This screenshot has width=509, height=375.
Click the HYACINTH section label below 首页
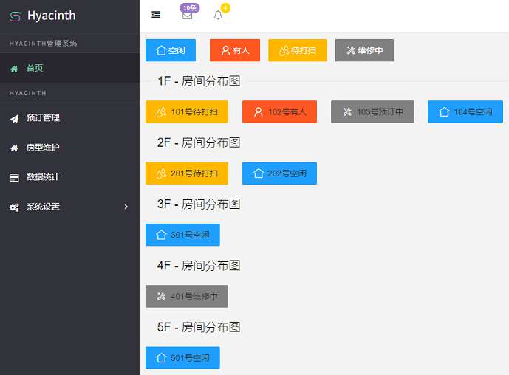28,93
